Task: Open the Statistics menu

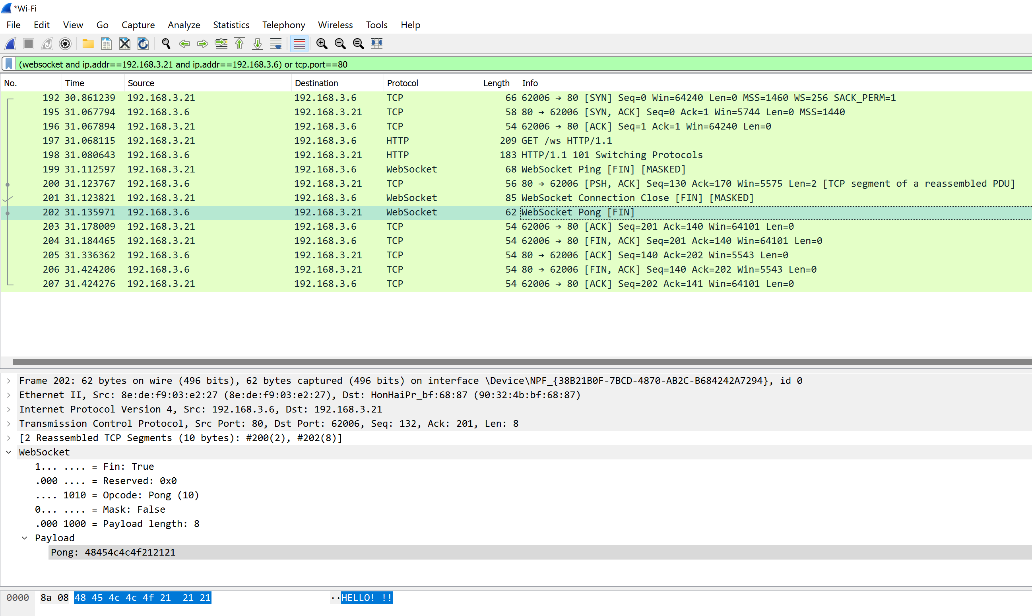Action: (x=231, y=25)
